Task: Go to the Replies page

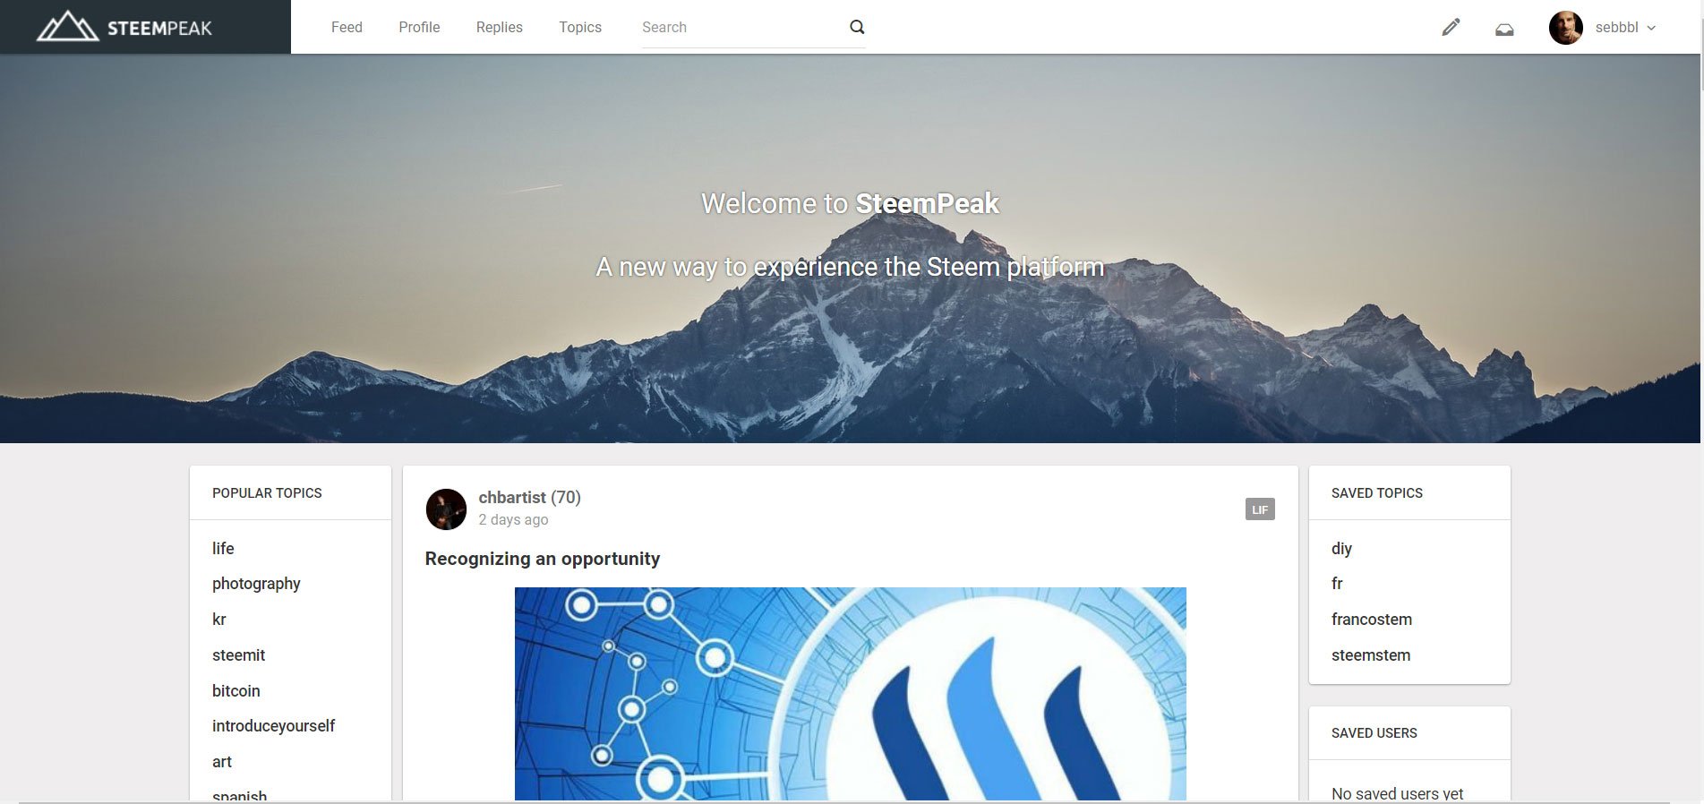Action: (x=500, y=27)
